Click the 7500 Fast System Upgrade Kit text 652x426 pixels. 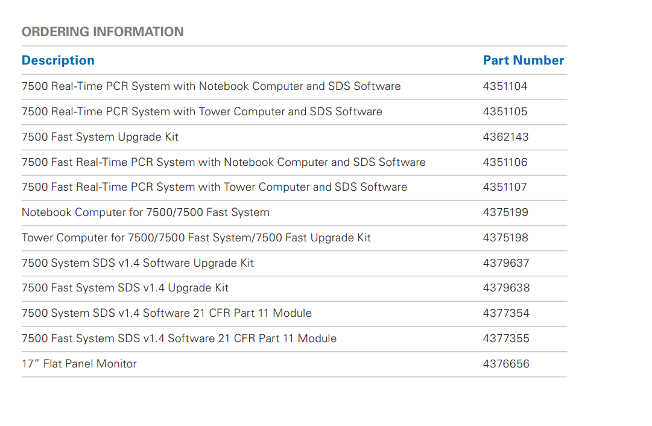[100, 137]
